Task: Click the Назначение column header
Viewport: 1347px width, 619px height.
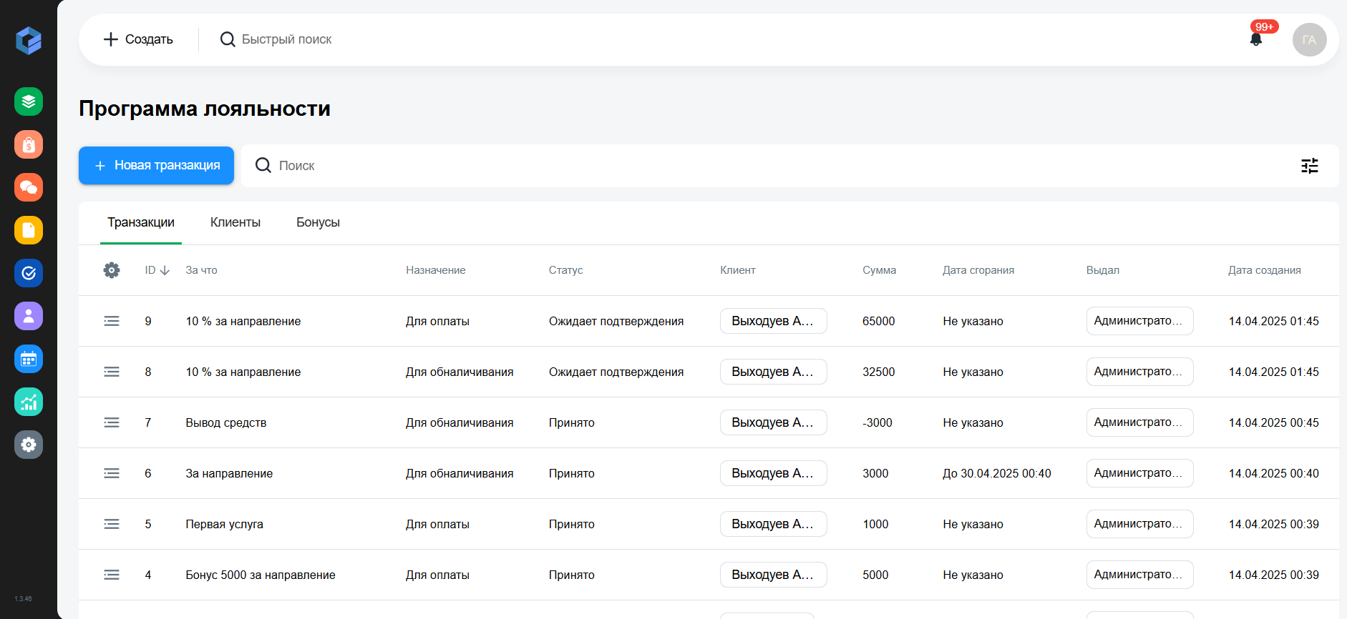Action: tap(436, 270)
